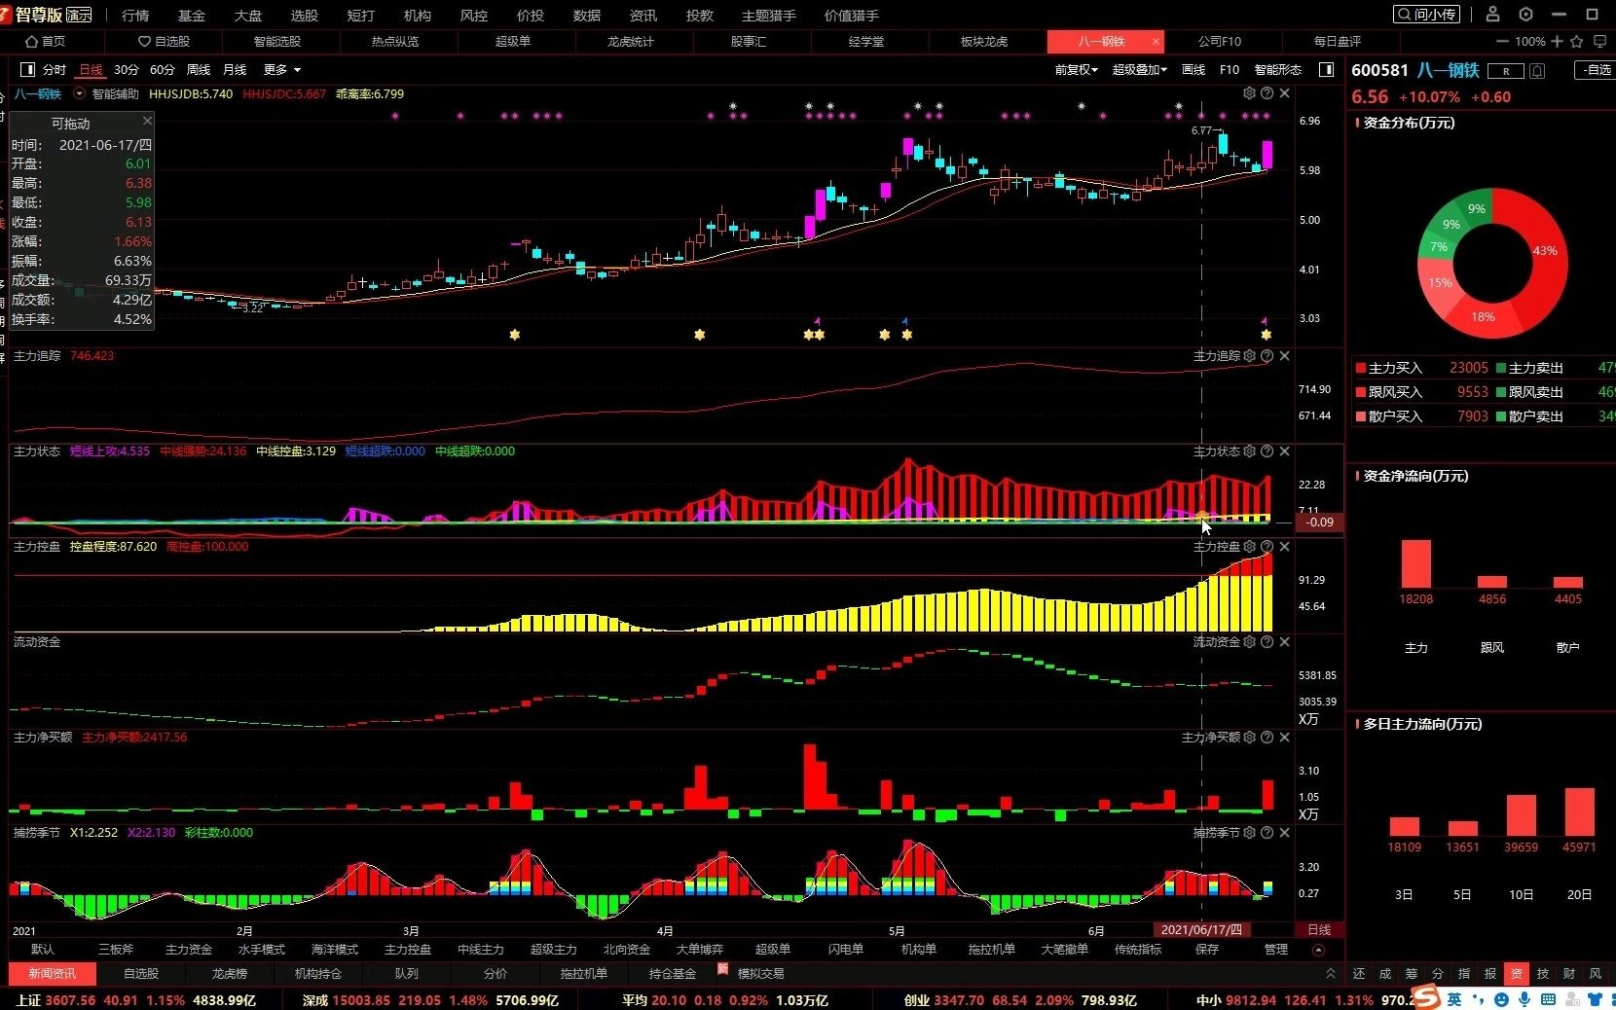Image resolution: width=1616 pixels, height=1010 pixels.
Task: Zoom in with the plus icon
Action: click(x=1557, y=42)
